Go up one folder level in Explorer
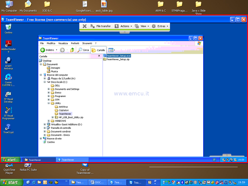This screenshot has height=186, width=248. click(x=72, y=50)
